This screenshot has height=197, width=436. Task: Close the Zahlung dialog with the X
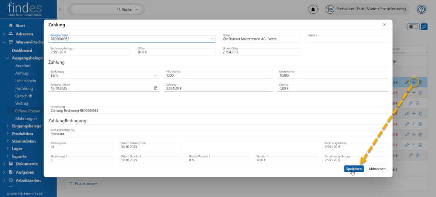click(384, 25)
